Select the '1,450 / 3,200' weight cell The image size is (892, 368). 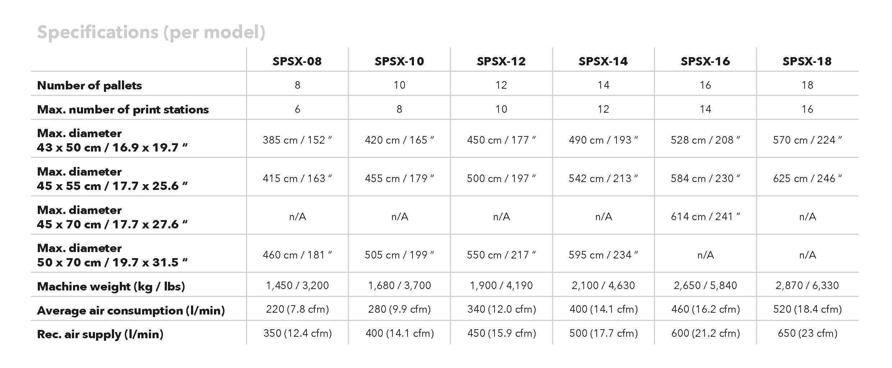pyautogui.click(x=297, y=285)
